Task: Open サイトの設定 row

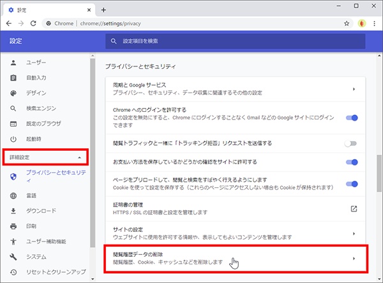Action: pos(236,233)
